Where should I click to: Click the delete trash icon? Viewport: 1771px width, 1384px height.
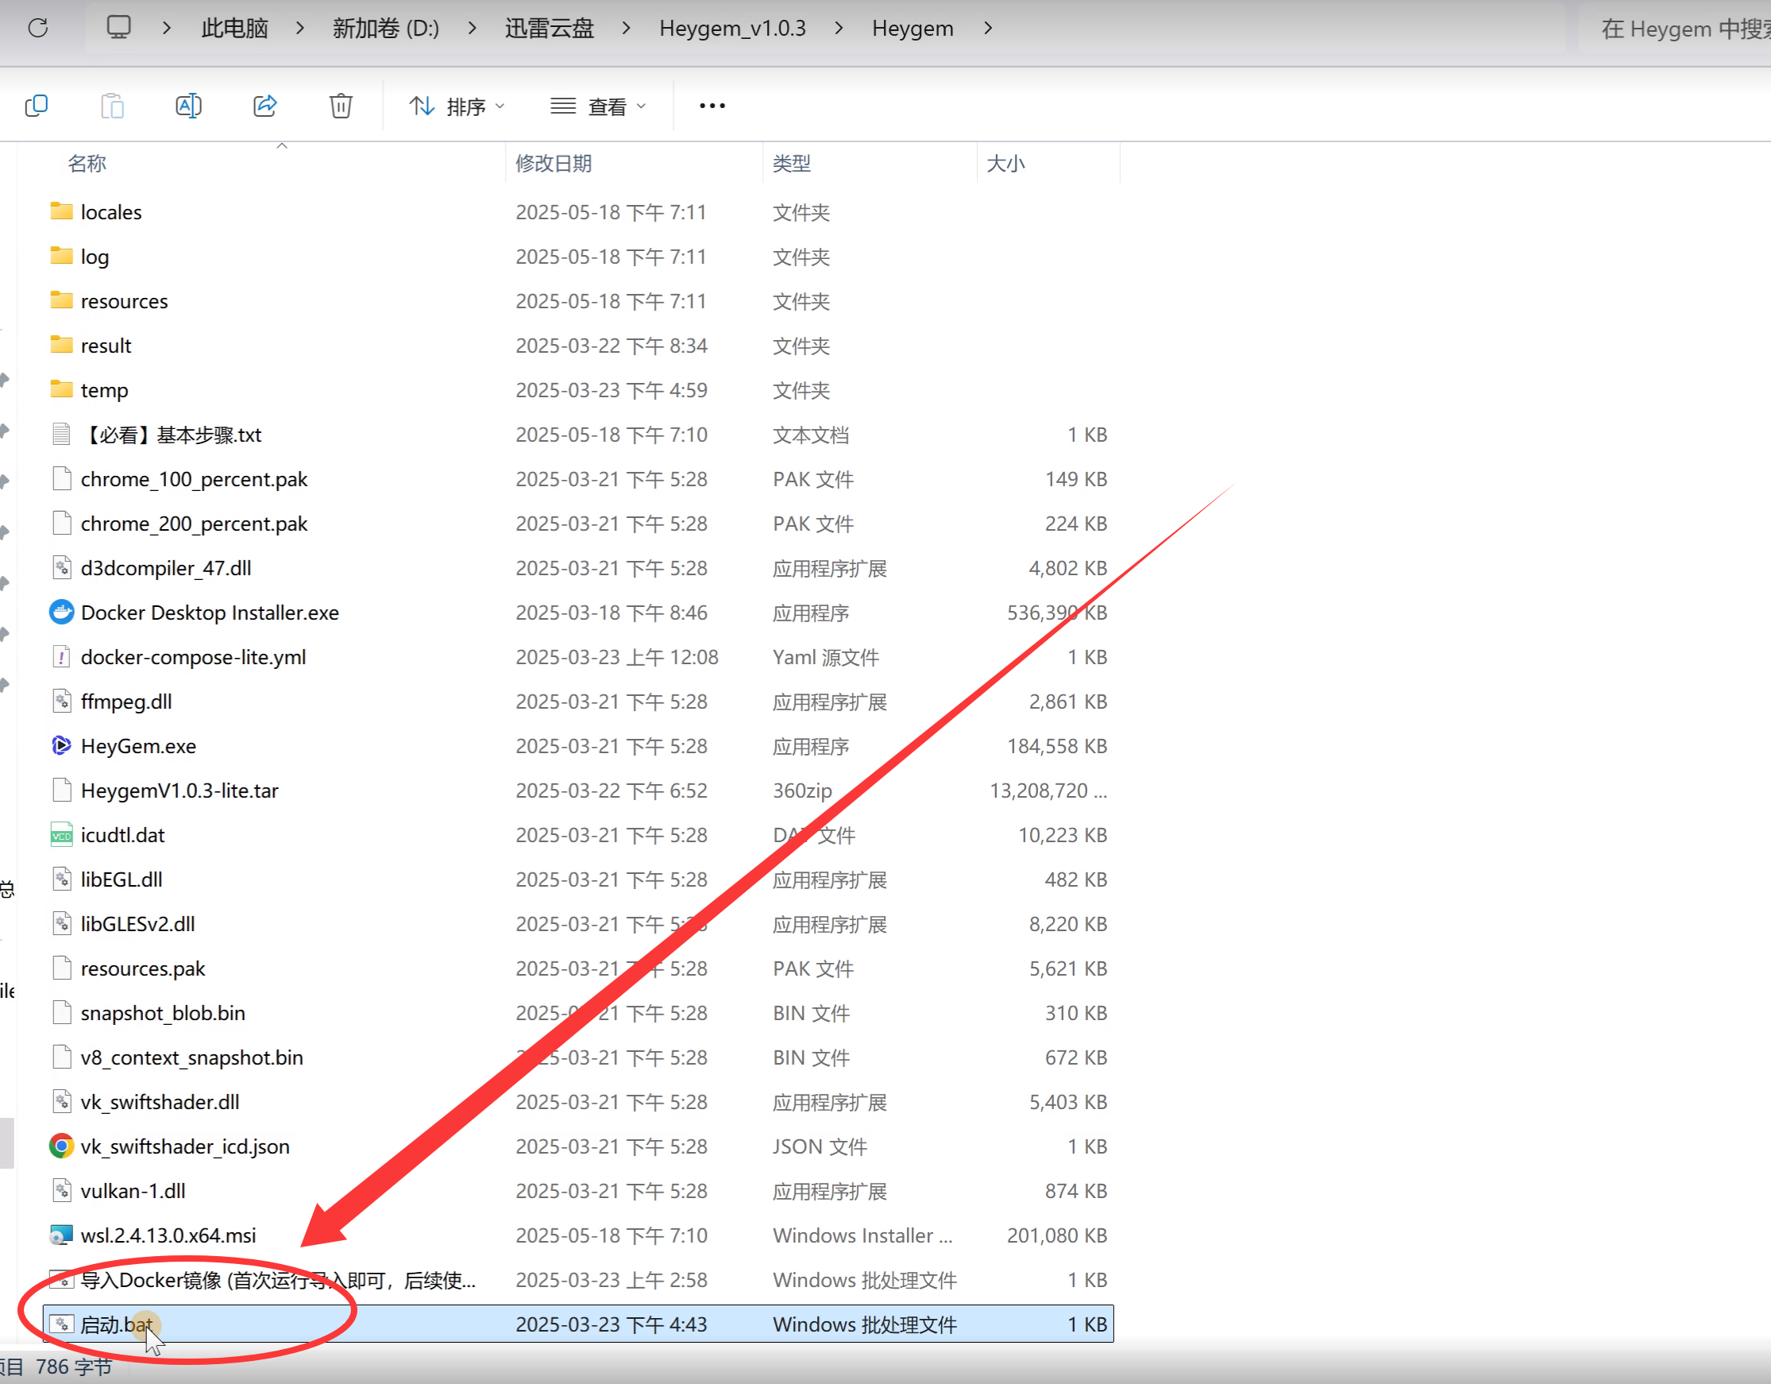(x=341, y=106)
